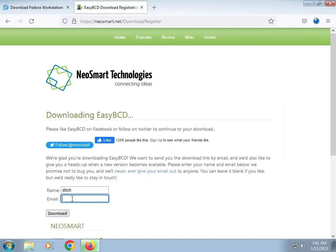Open the Blogs nav link
This screenshot has height=252, width=336.
pyautogui.click(x=168, y=37)
